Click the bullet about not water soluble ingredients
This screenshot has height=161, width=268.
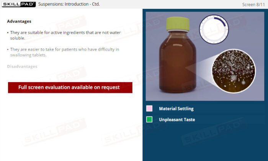click(x=64, y=35)
